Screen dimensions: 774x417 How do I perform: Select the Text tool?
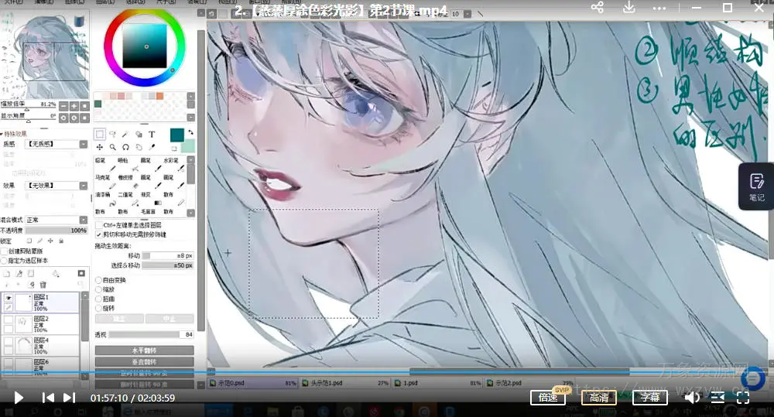[152, 135]
